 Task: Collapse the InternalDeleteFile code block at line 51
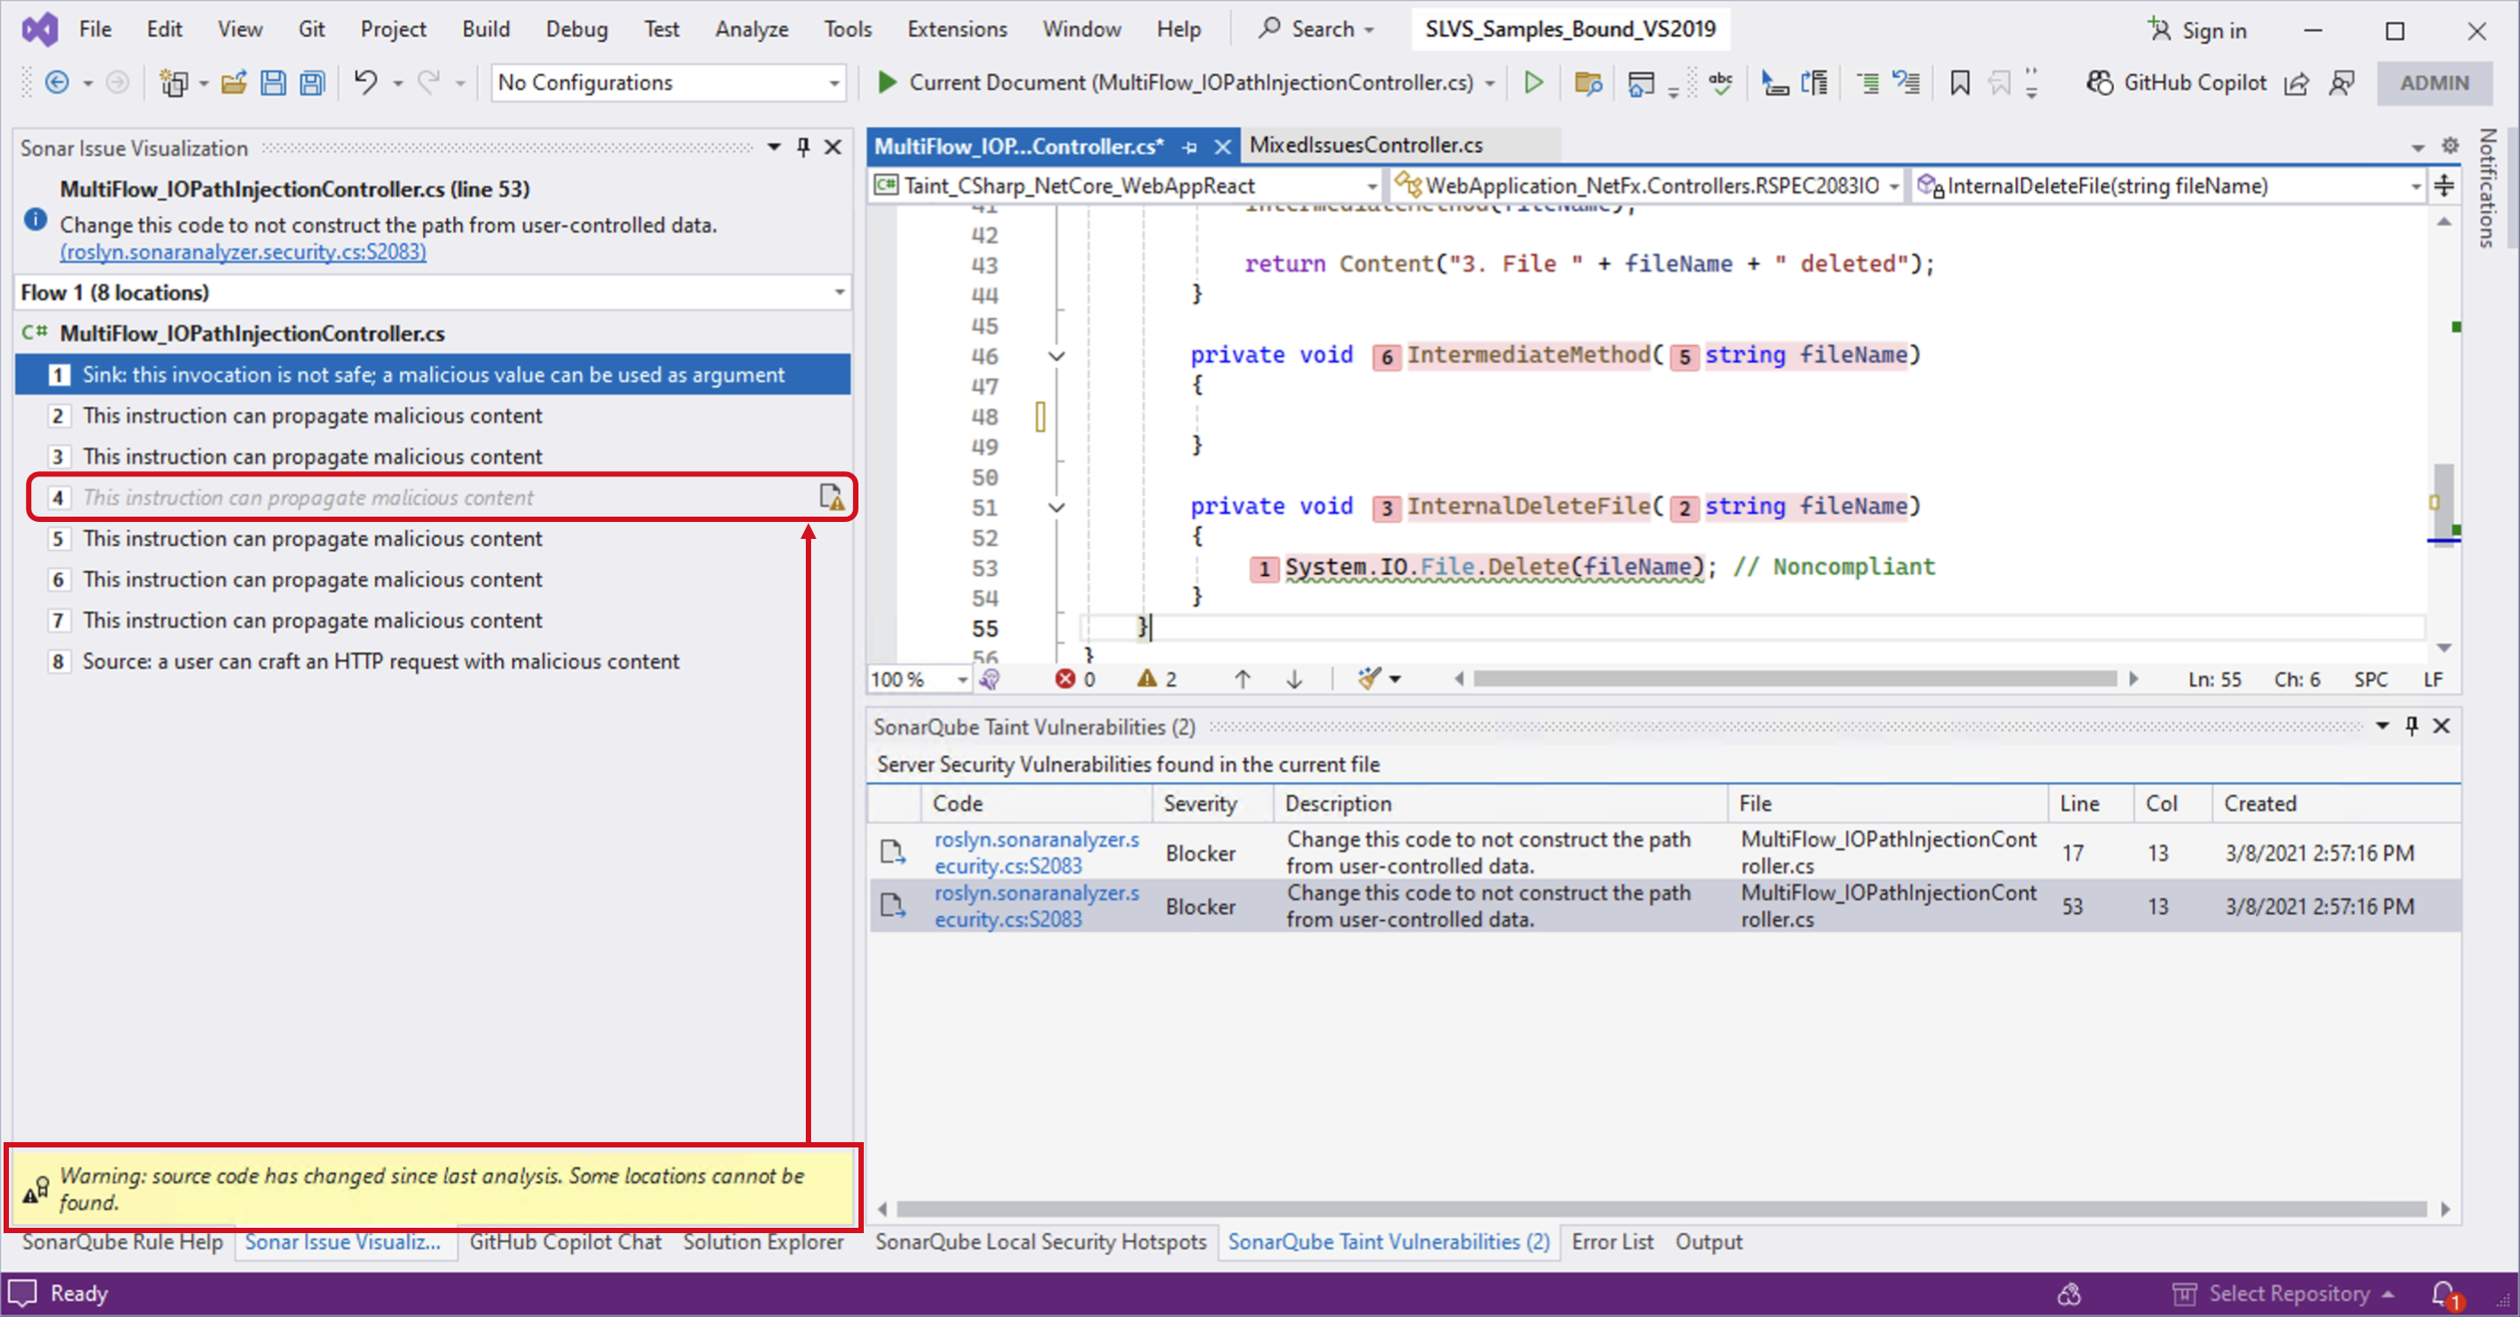click(1057, 507)
